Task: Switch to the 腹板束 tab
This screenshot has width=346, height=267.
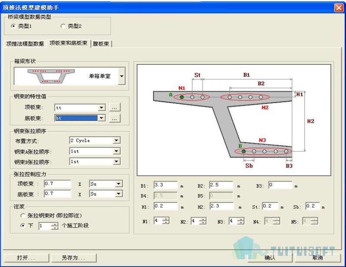Action: tap(101, 44)
